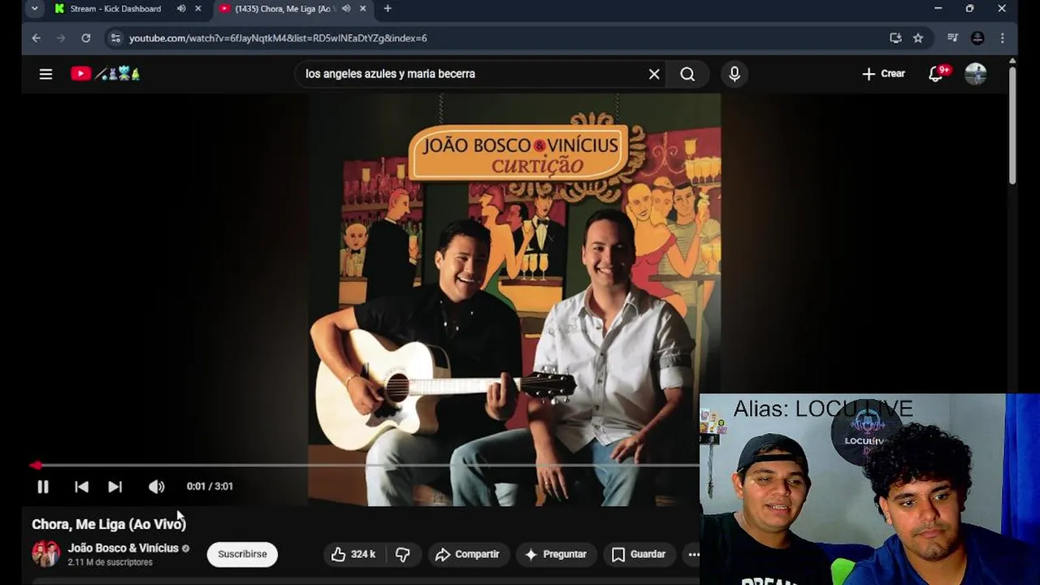This screenshot has height=585, width=1040.
Task: Mute the video with speaker icon
Action: click(156, 487)
